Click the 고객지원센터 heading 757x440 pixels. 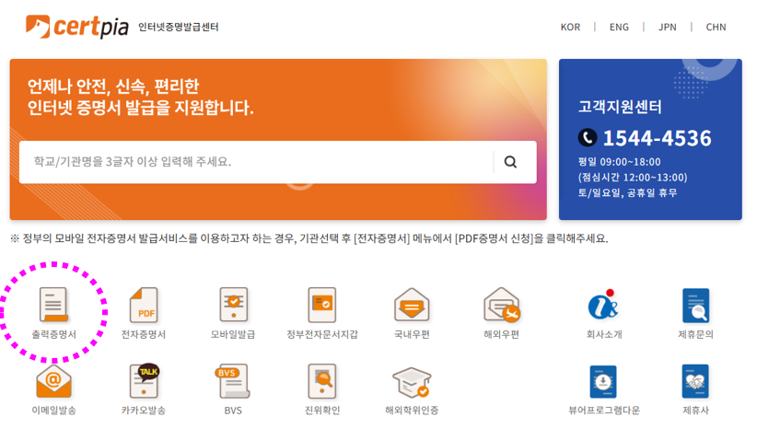(620, 107)
